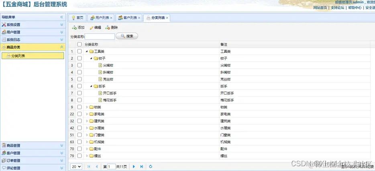375x171 pixels.
Task: Go to previous page in the pager
Action: tap(97, 167)
